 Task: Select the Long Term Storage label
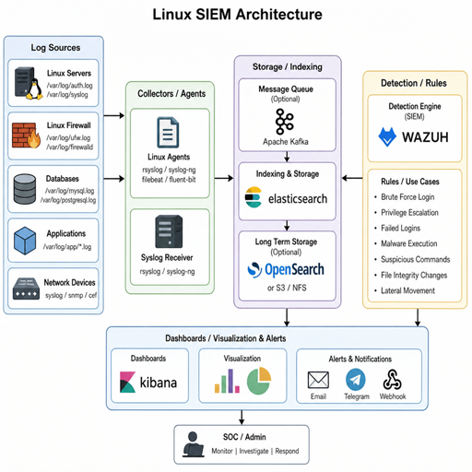pyautogui.click(x=286, y=242)
